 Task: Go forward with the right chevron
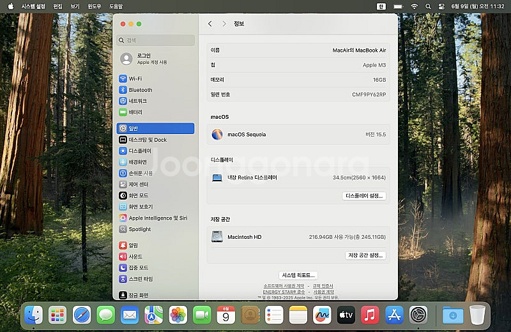(x=224, y=24)
